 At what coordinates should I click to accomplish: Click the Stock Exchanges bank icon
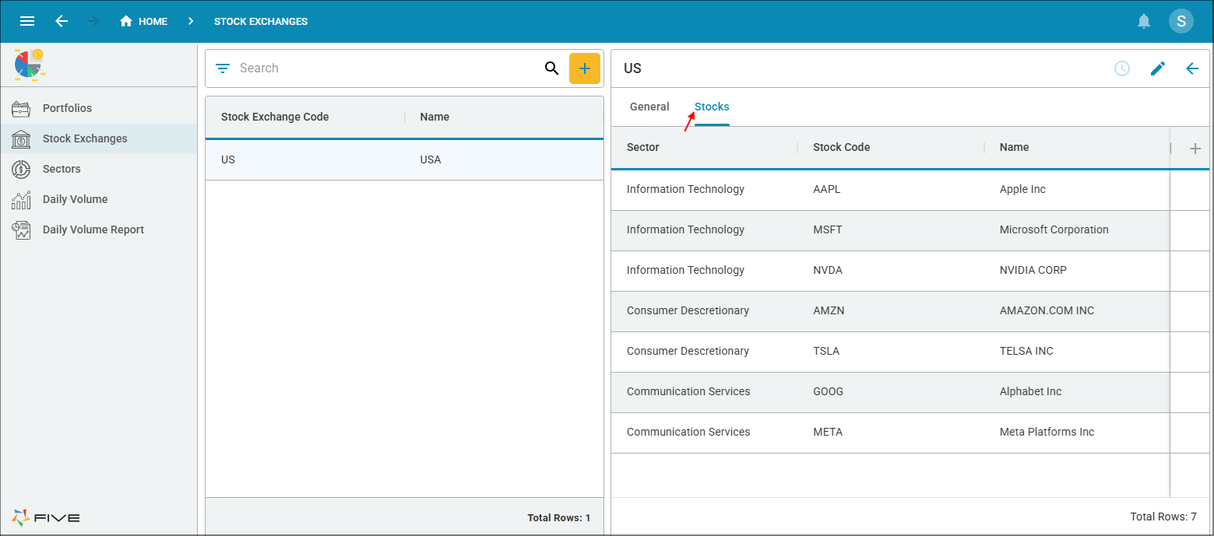coord(21,138)
